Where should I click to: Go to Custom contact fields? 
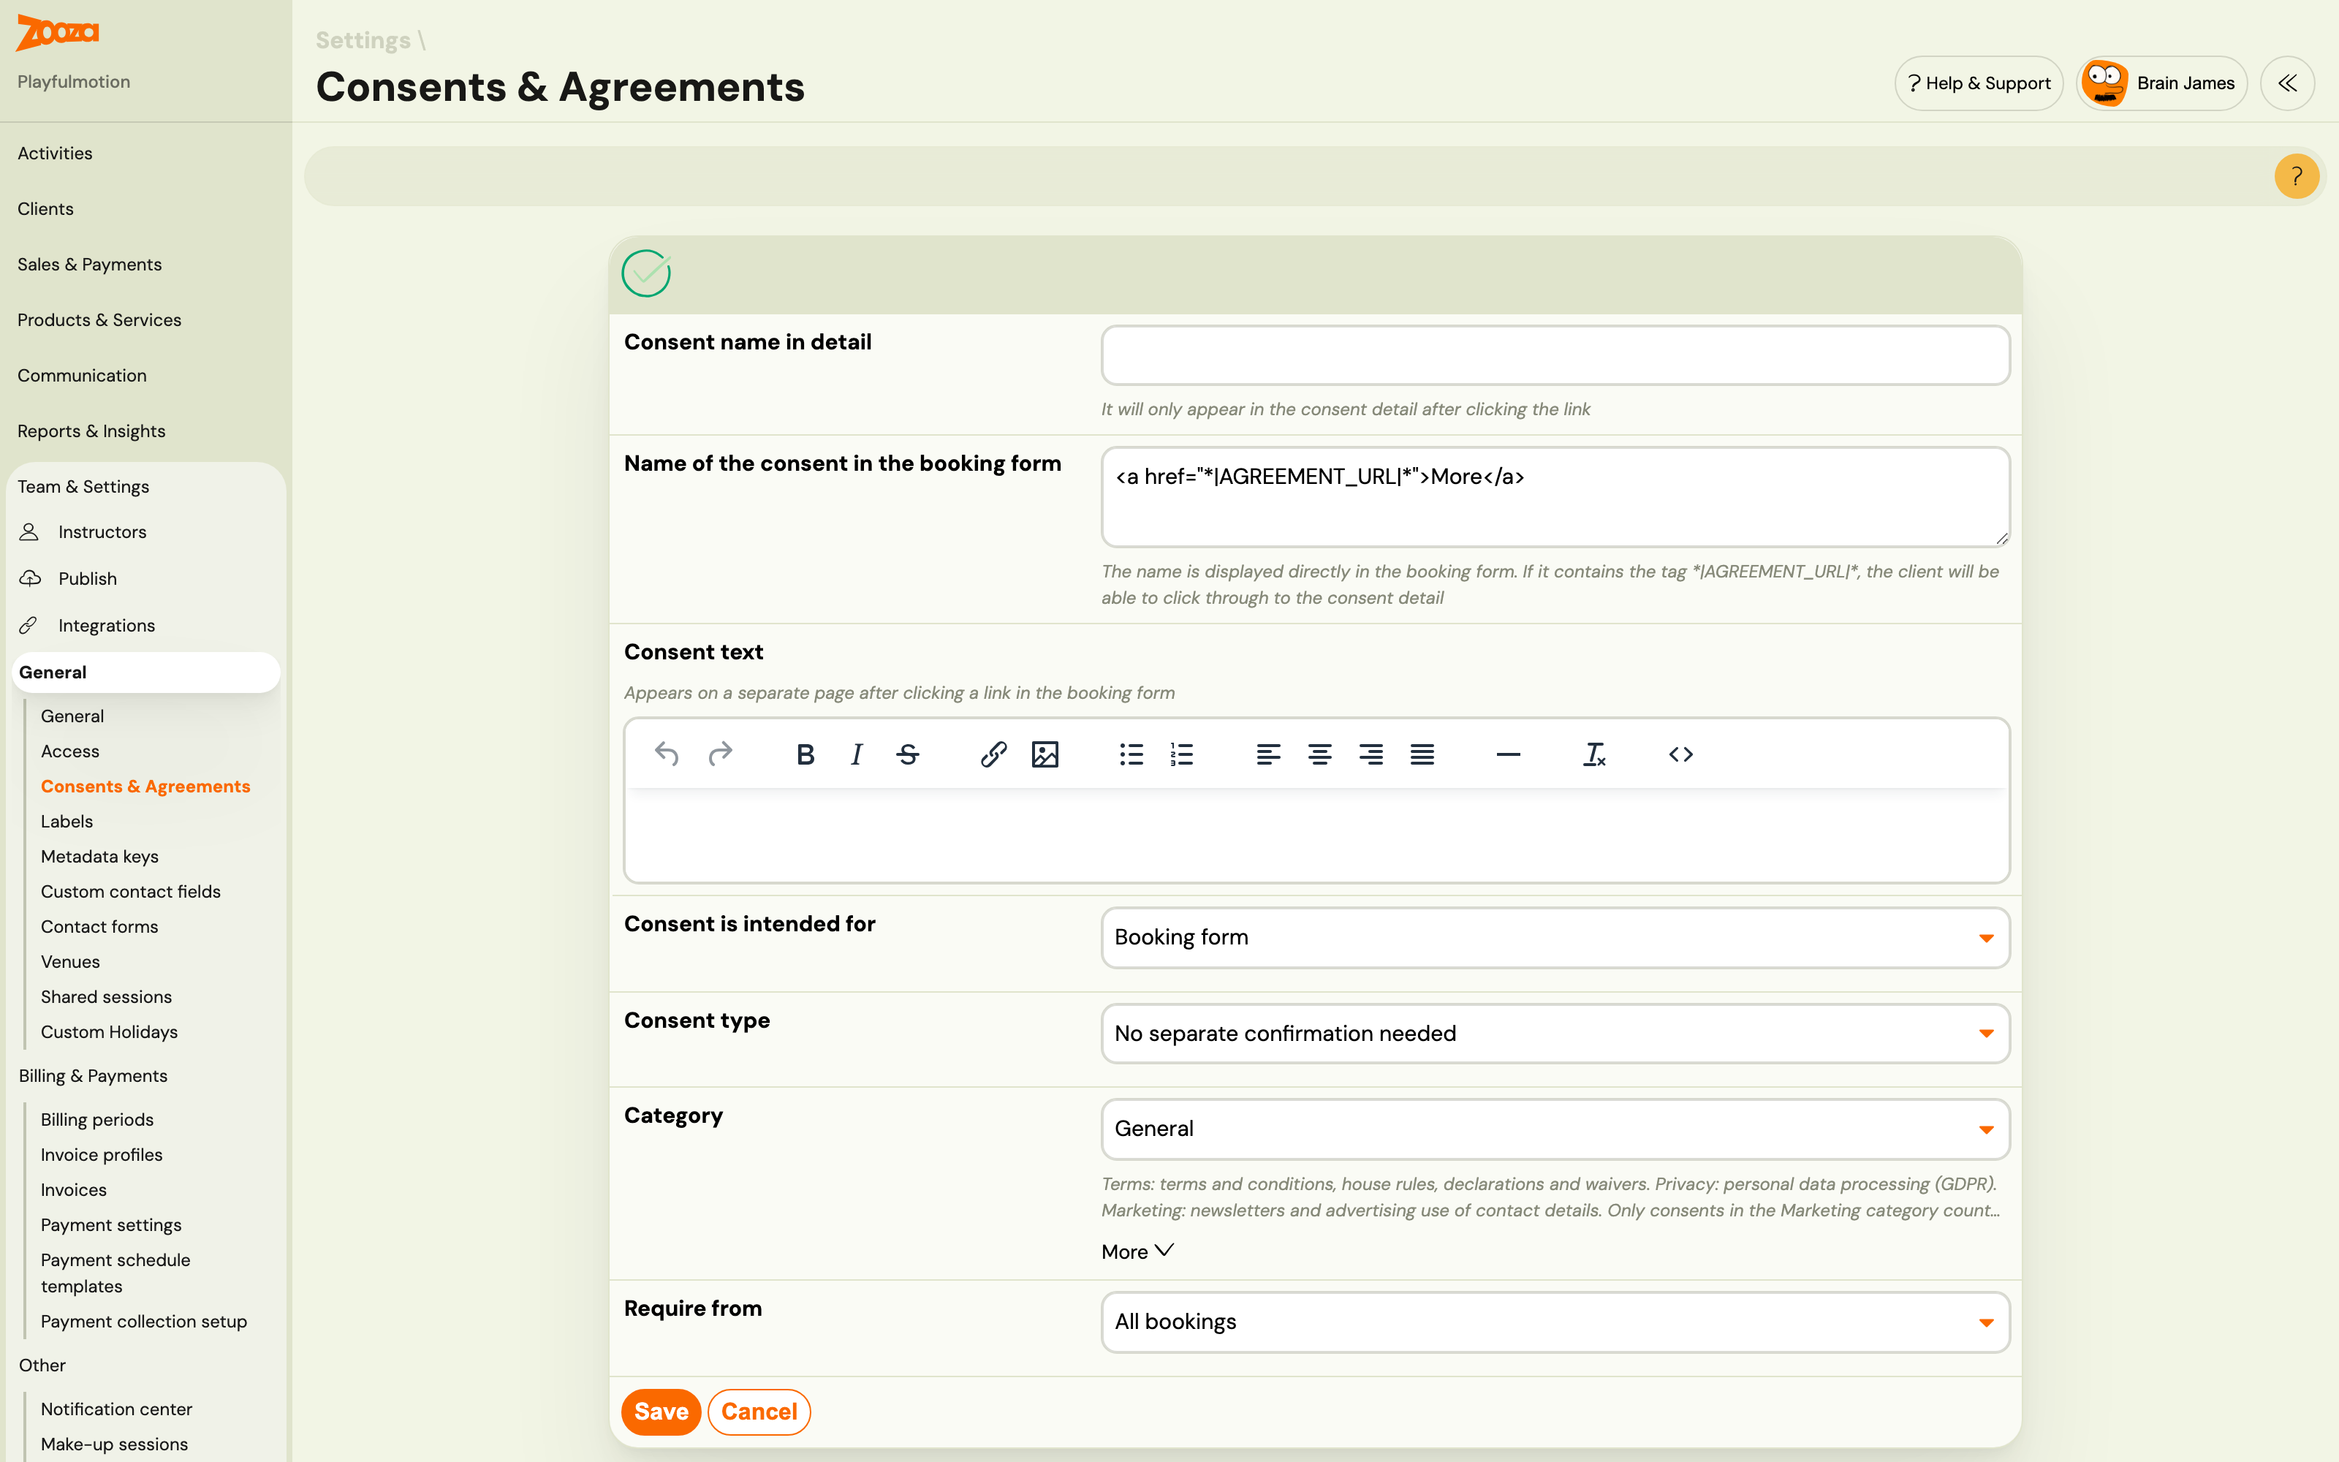pyautogui.click(x=131, y=892)
